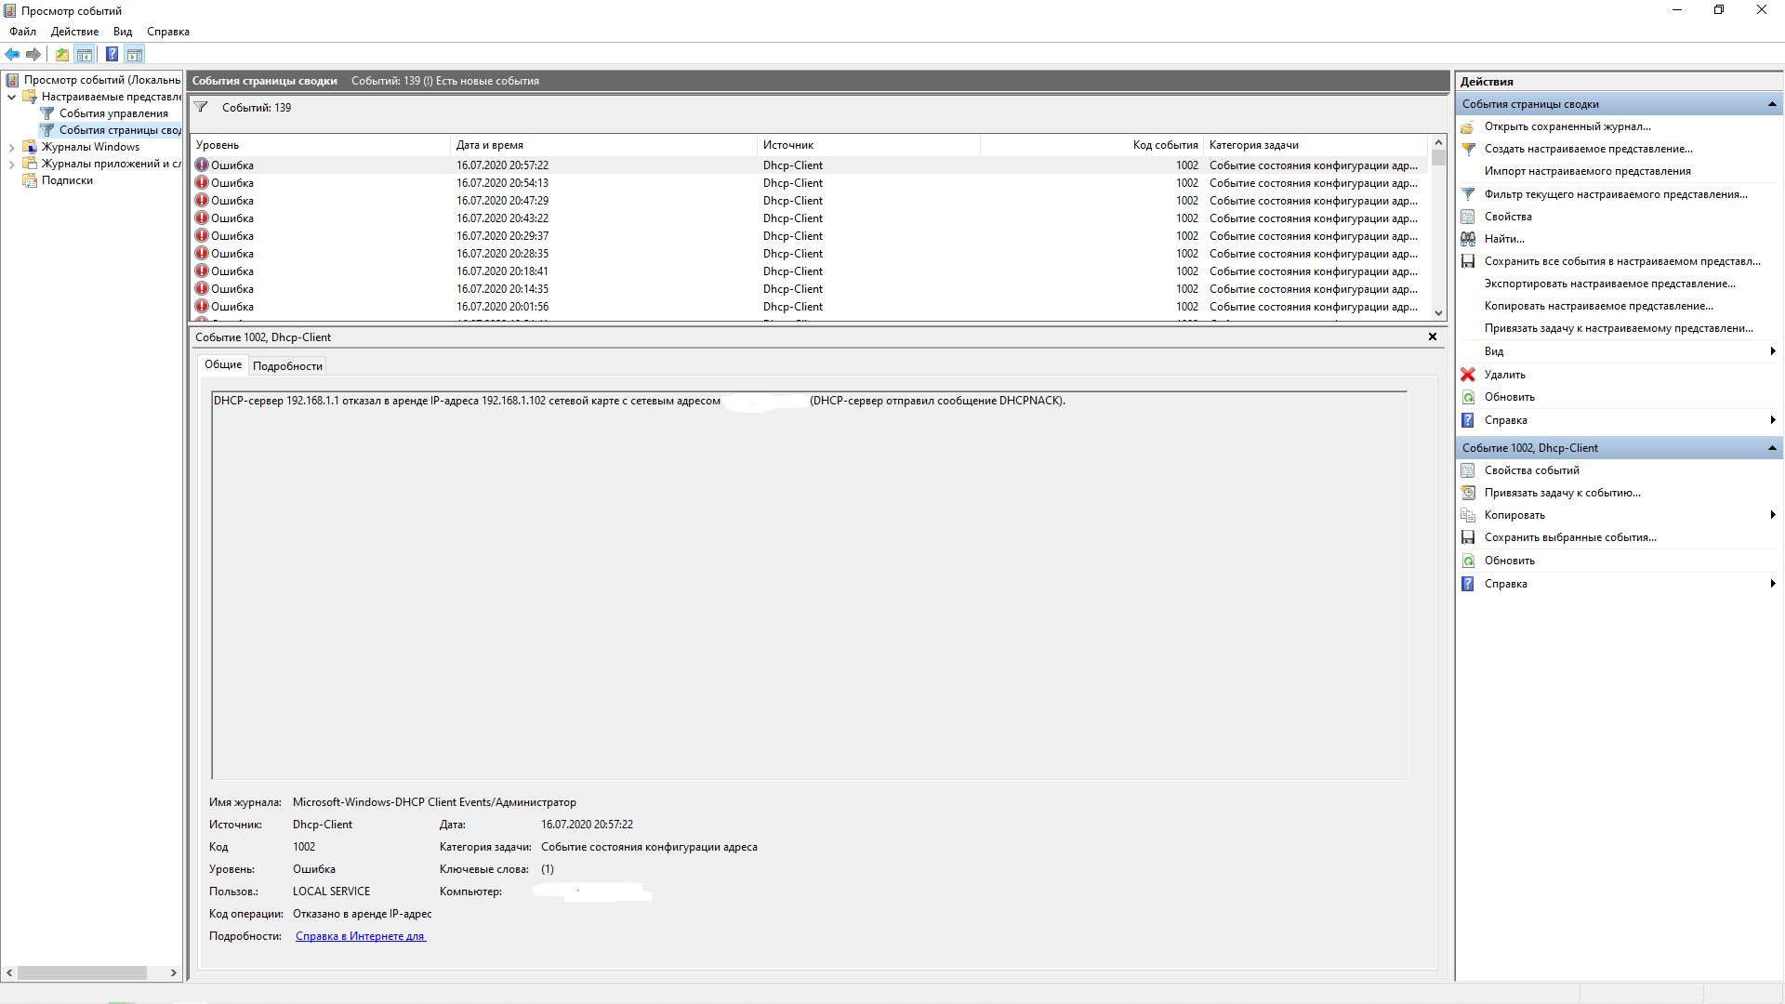This screenshot has width=1785, height=1004.
Task: Click the Event Viewer root tree icon
Action: coord(13,80)
